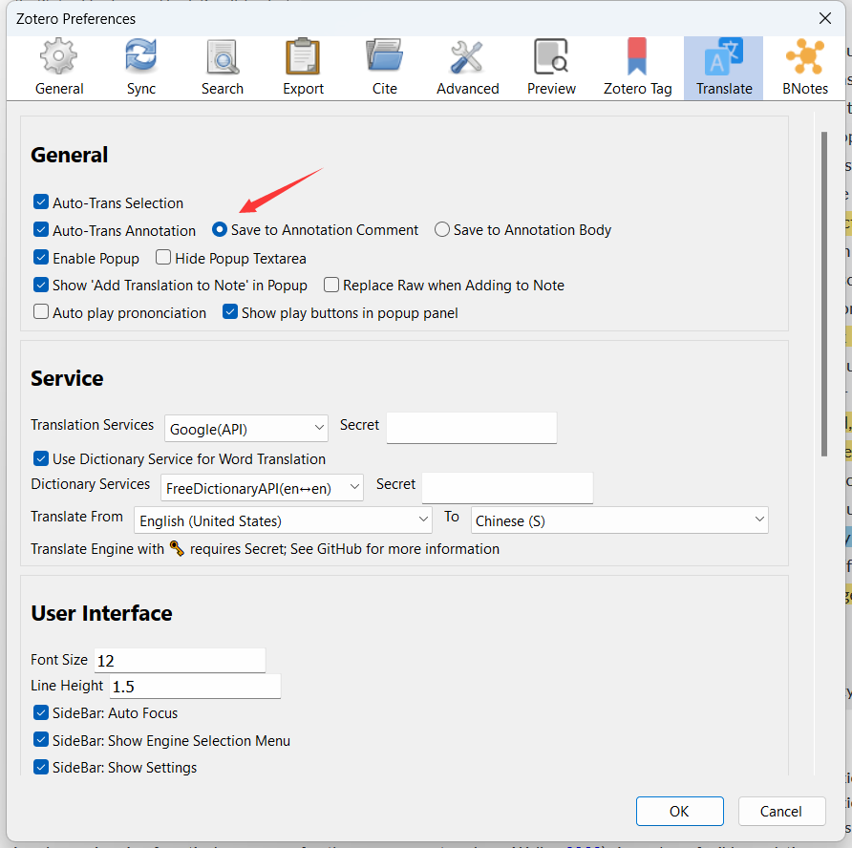Click the key icon in Translate Engine note
The image size is (852, 848).
pos(177,548)
